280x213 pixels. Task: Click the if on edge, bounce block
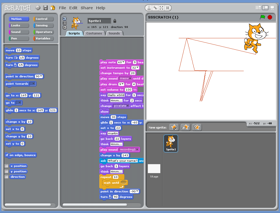tap(21, 155)
